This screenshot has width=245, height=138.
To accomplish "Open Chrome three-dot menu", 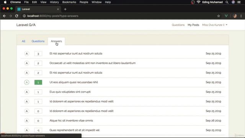I will 241,16.
